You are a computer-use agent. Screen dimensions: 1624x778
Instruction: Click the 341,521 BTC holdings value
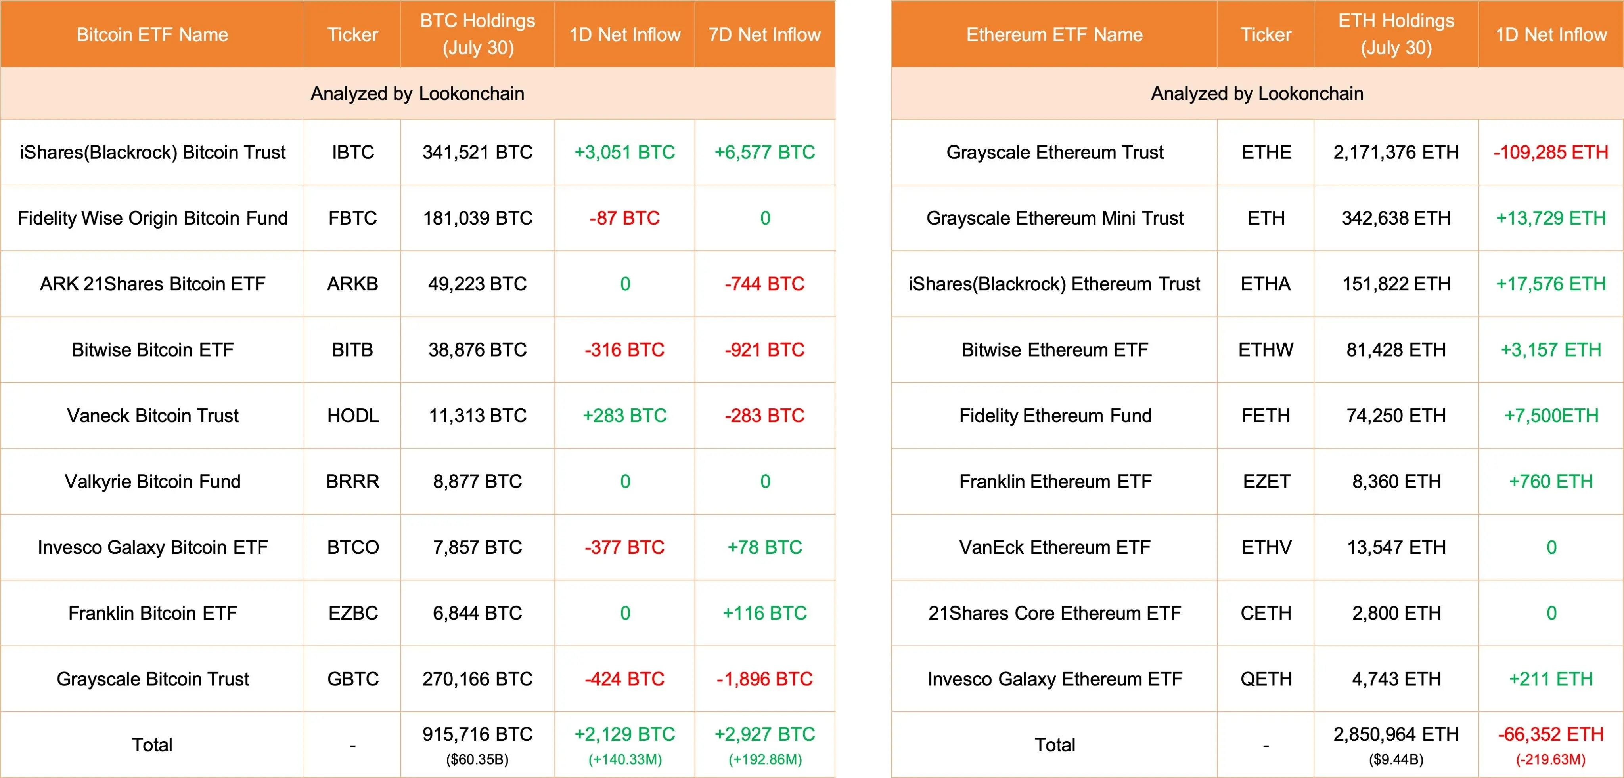[x=477, y=152]
